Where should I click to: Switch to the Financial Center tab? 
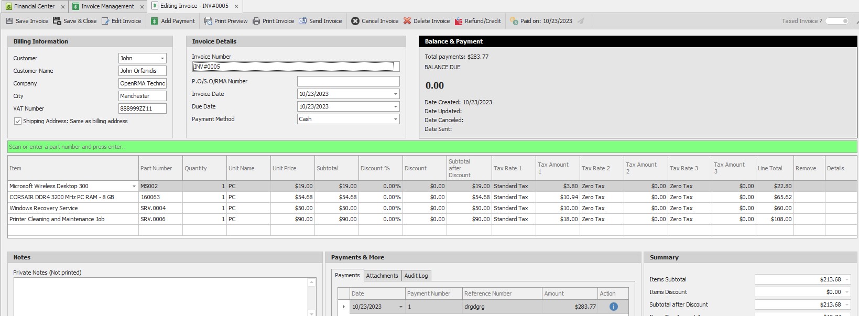pyautogui.click(x=35, y=6)
